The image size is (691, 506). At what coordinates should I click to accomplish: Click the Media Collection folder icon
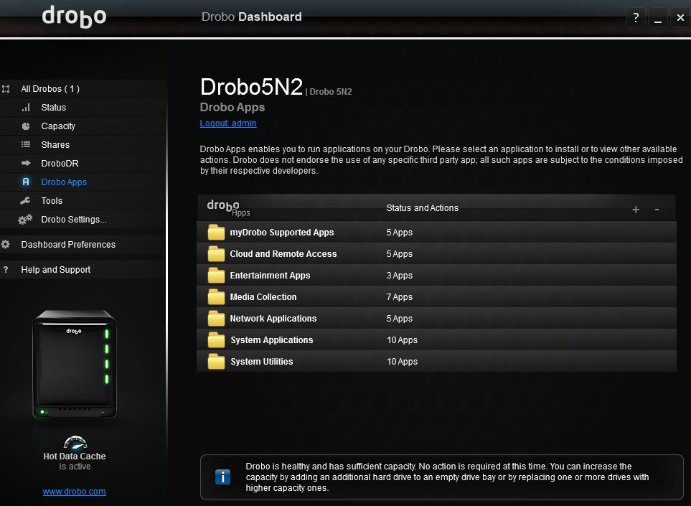point(217,297)
